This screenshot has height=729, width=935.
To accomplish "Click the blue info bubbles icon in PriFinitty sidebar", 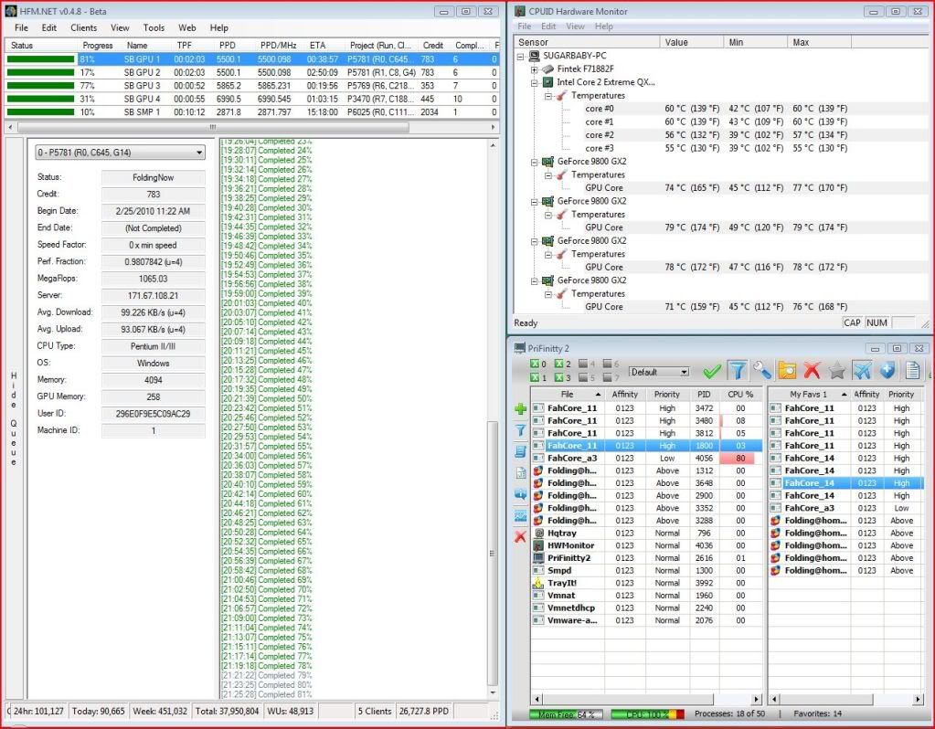I will coord(521,493).
